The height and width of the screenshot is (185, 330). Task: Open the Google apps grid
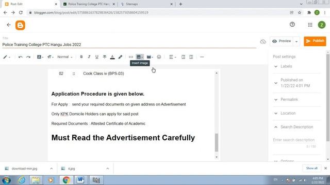click(x=310, y=25)
